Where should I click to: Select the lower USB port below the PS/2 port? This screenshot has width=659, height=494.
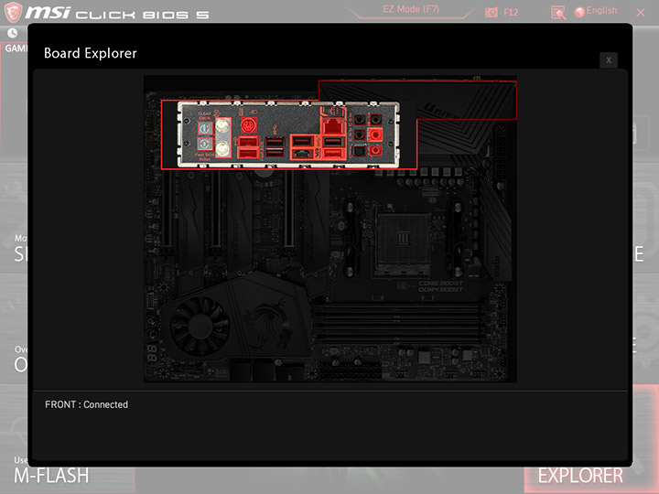(248, 153)
